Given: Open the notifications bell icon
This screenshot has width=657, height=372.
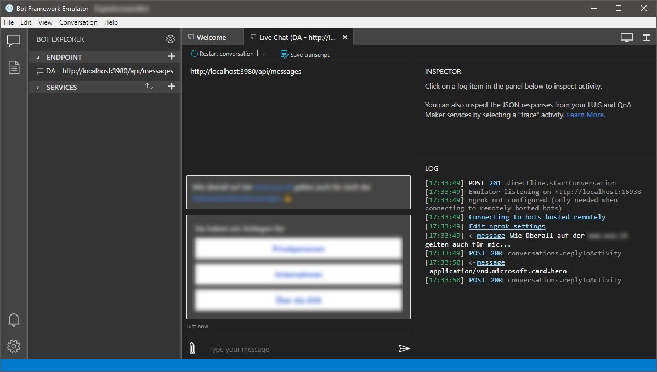Looking at the screenshot, I should pos(13,320).
